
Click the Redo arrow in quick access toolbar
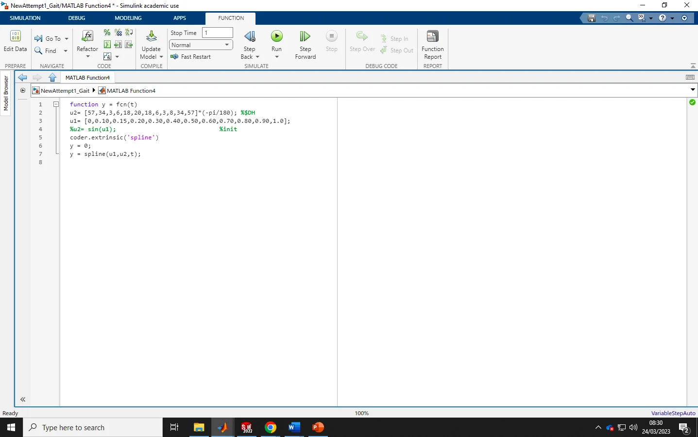coord(617,18)
